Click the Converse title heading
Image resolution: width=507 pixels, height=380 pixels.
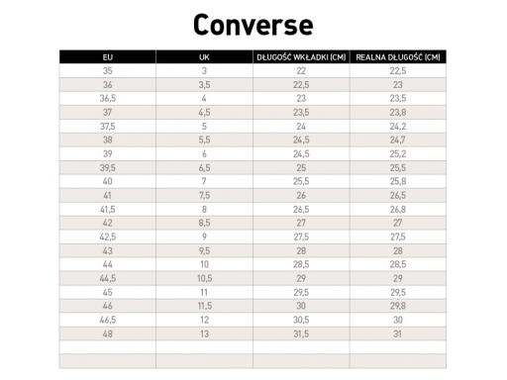(253, 25)
